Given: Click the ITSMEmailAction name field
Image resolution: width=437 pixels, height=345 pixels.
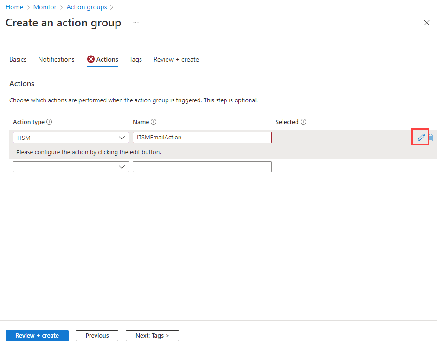Looking at the screenshot, I should [202, 138].
